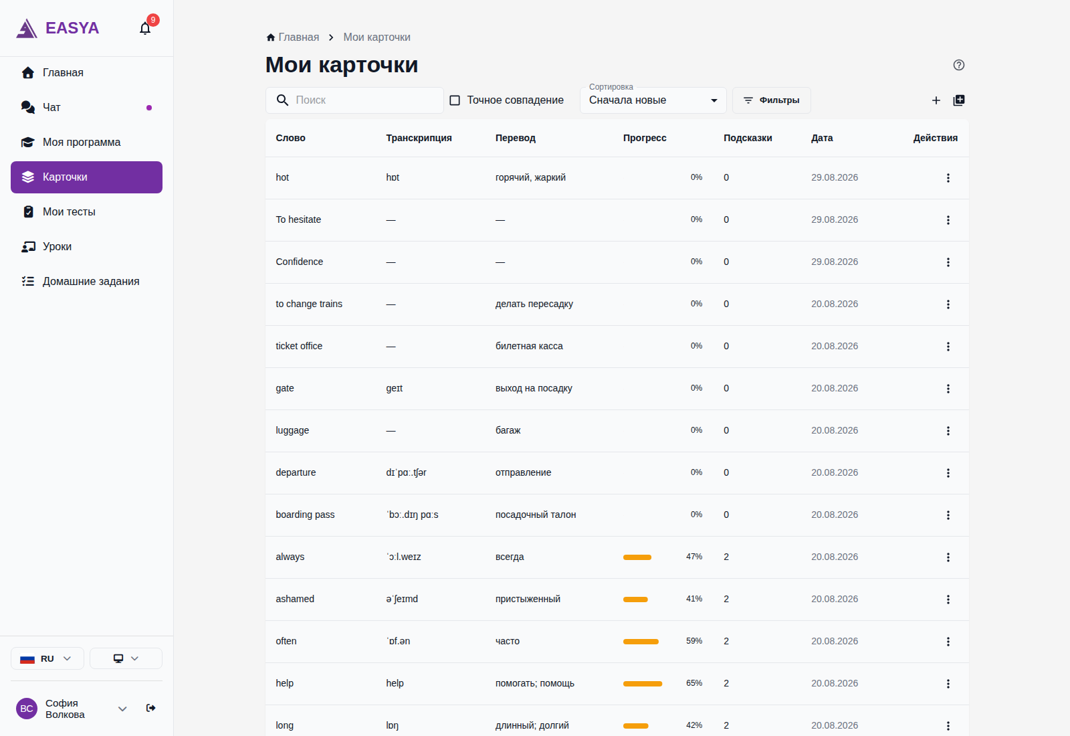Open Домашние задания in sidebar
This screenshot has width=1070, height=736.
click(86, 282)
